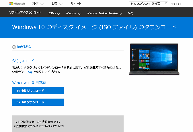Click サインイン to sign in
The height and width of the screenshot is (132, 193).
[x=176, y=4]
